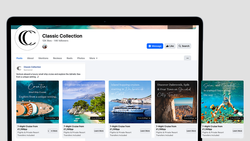
Task: Click Learn More on the Croatia card
Action: (53, 131)
